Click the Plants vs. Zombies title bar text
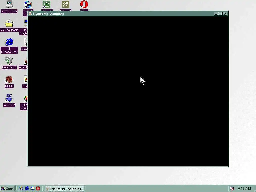This screenshot has height=192, width=256. 48,14
